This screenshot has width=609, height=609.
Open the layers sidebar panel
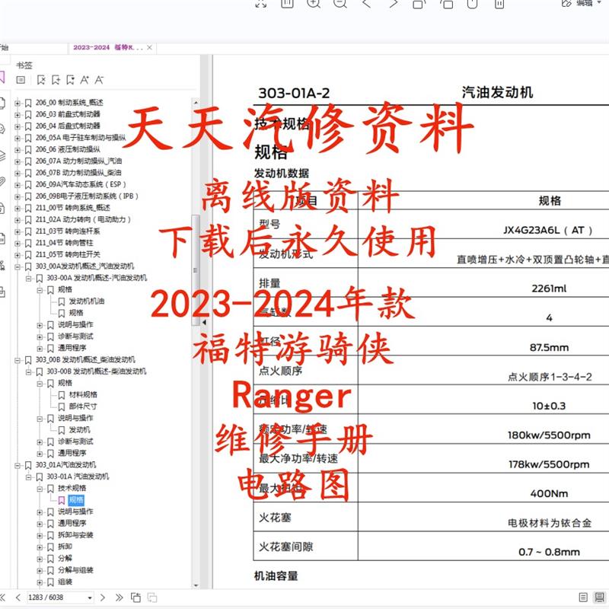[2, 155]
